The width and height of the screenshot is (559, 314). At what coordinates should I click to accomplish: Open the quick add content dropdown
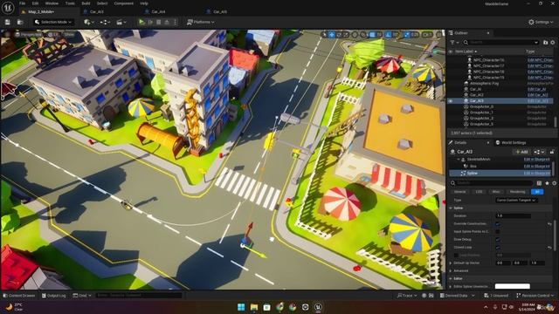[x=88, y=22]
